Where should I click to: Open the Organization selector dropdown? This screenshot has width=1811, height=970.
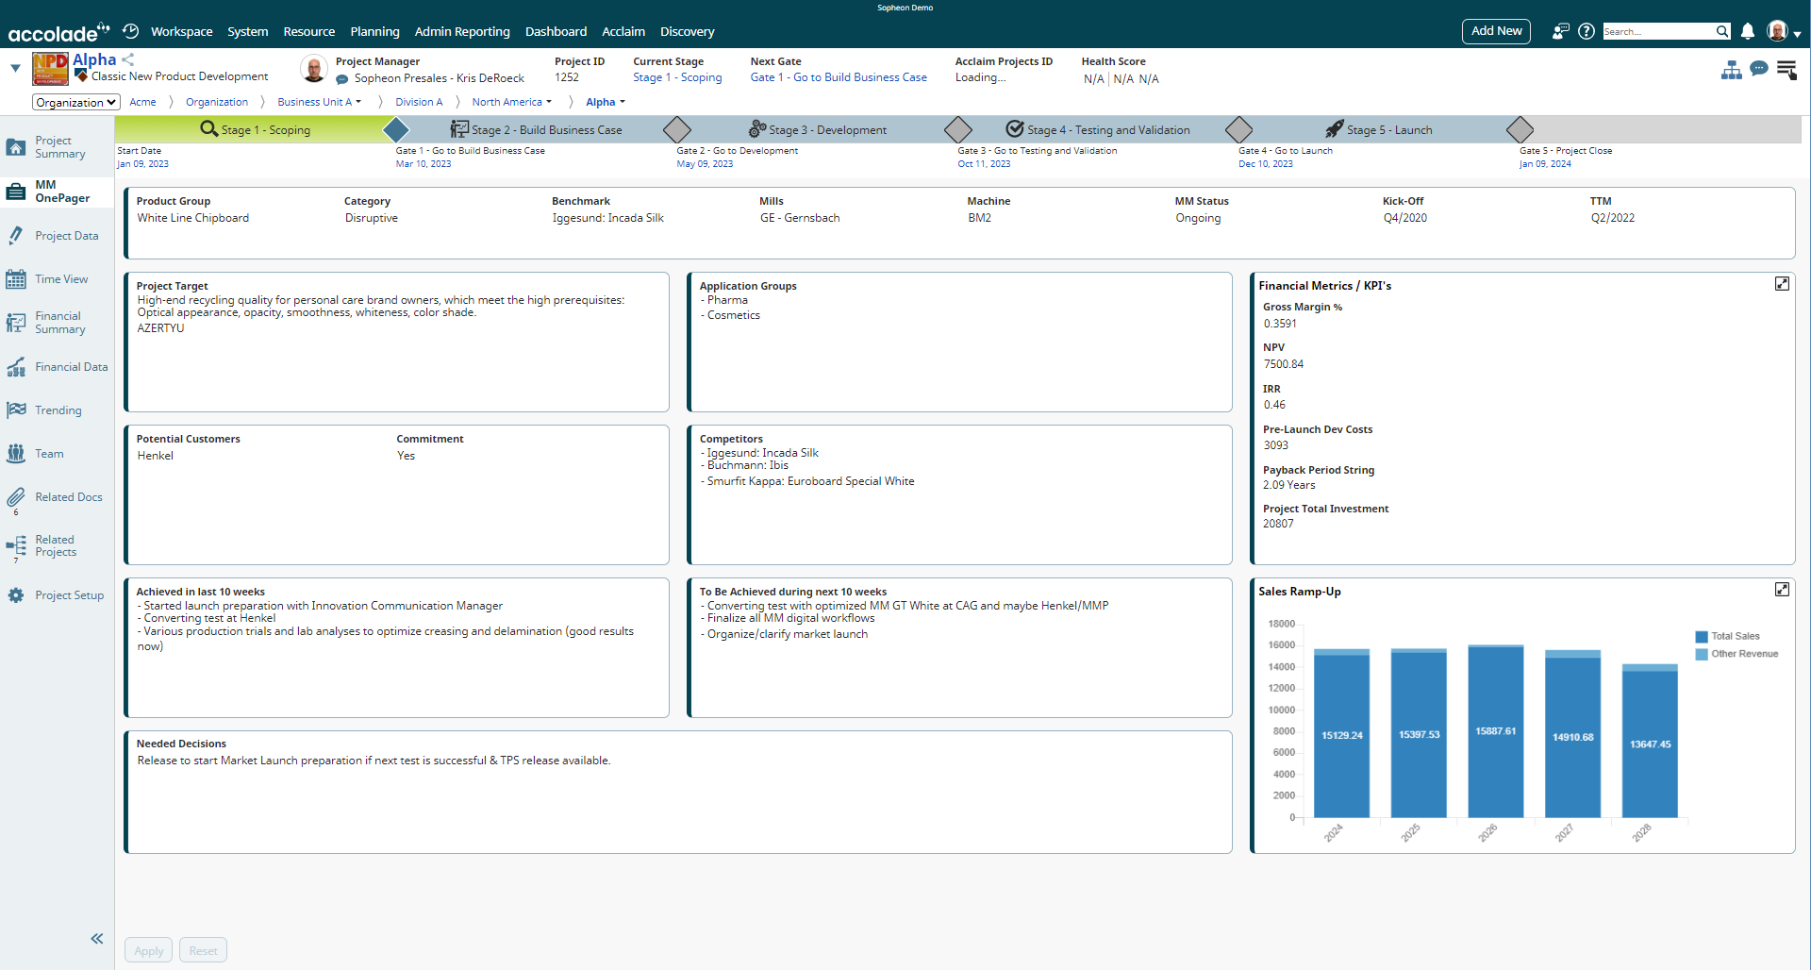point(75,102)
